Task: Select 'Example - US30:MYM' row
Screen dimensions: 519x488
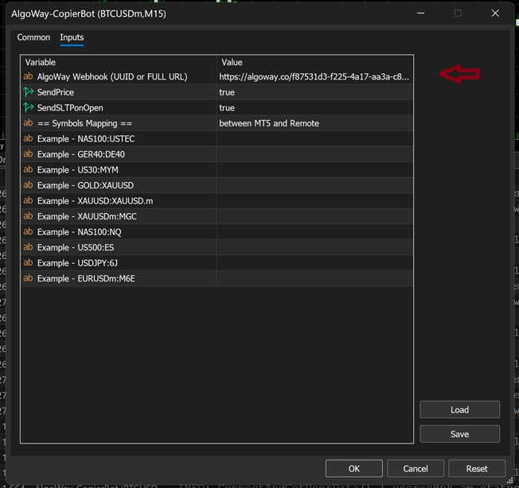Action: click(217, 170)
